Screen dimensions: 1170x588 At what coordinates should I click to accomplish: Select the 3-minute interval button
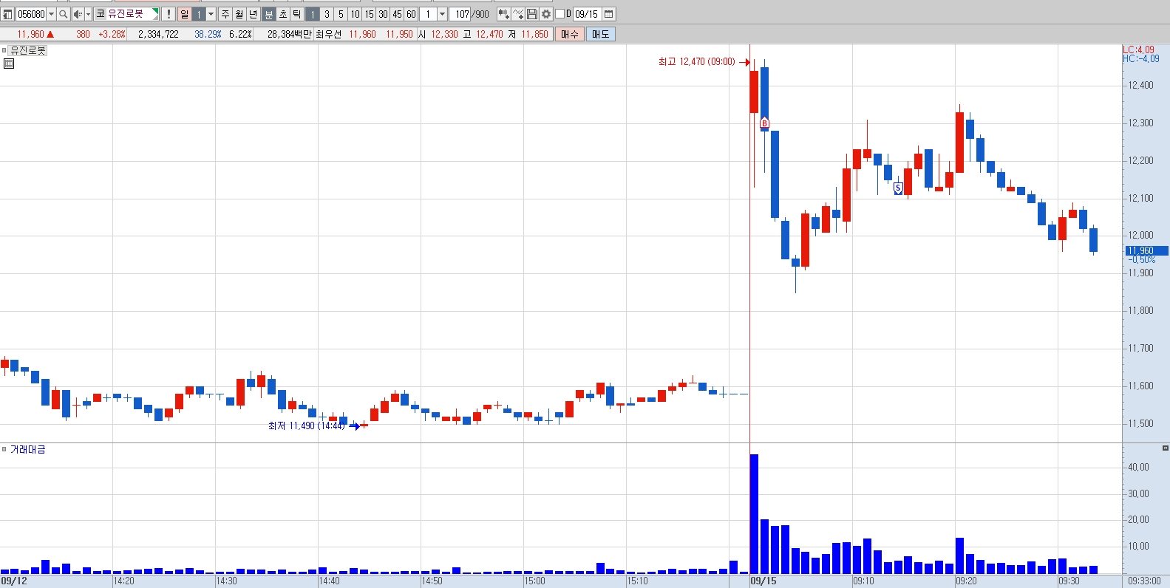click(327, 14)
